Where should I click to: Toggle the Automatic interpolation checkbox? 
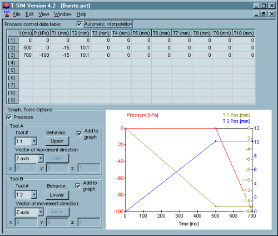tap(79, 24)
